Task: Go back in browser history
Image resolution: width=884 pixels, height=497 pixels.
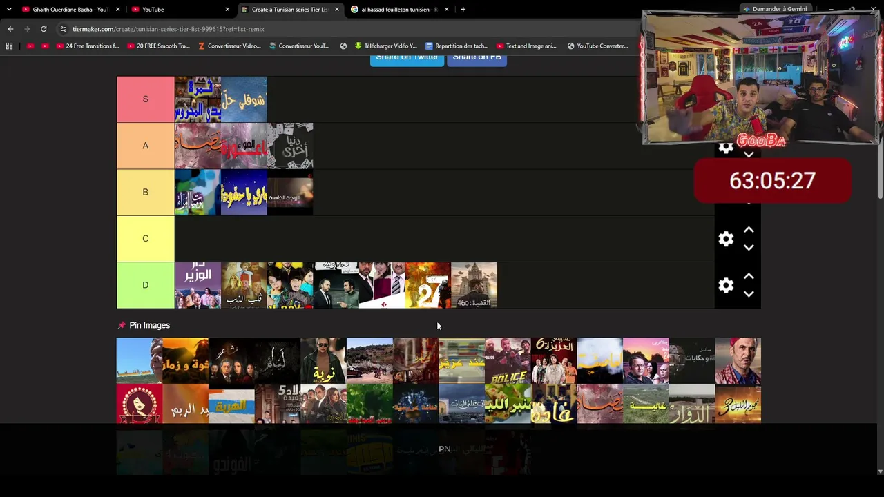Action: (x=10, y=29)
